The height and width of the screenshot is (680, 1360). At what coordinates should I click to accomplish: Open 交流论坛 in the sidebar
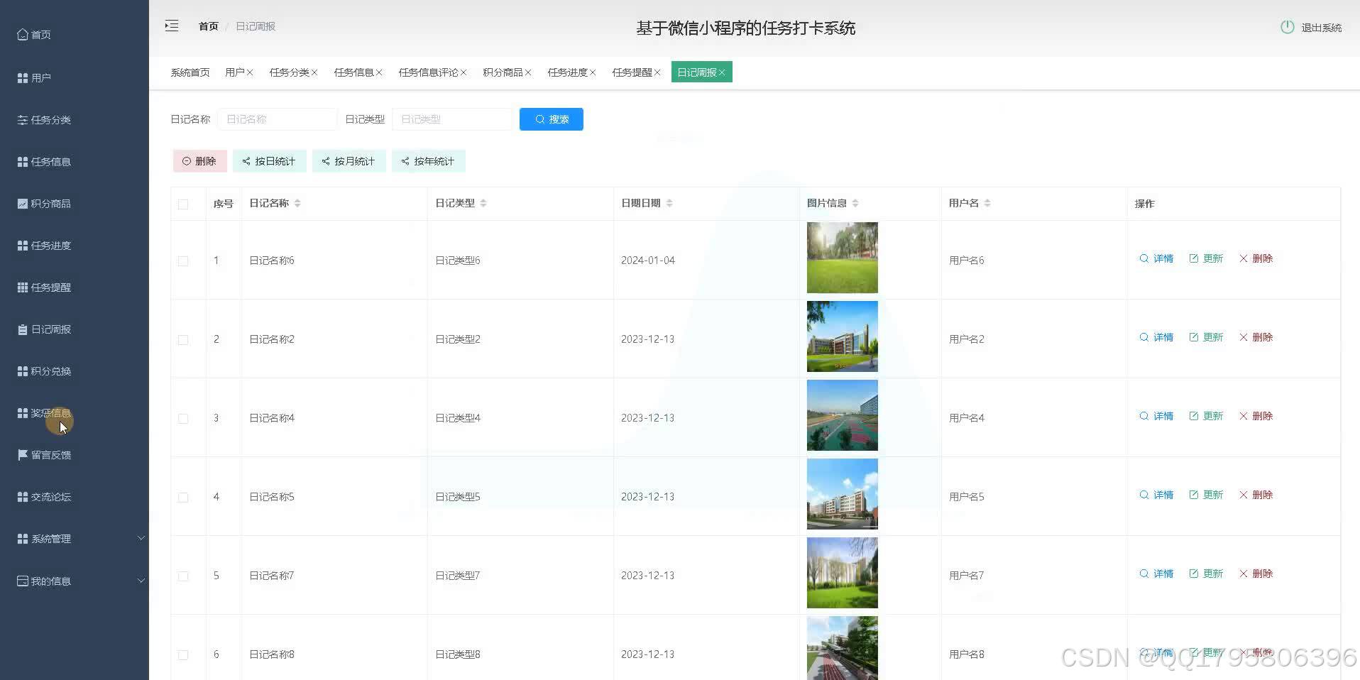point(44,497)
